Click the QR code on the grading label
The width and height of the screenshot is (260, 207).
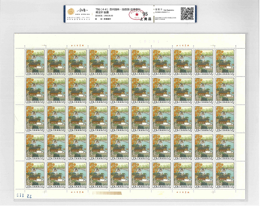click(187, 13)
